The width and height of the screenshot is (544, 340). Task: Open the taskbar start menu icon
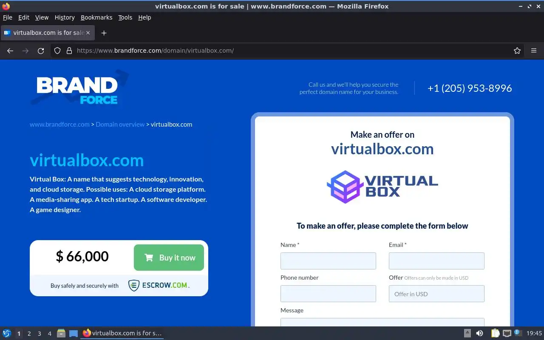coord(7,333)
